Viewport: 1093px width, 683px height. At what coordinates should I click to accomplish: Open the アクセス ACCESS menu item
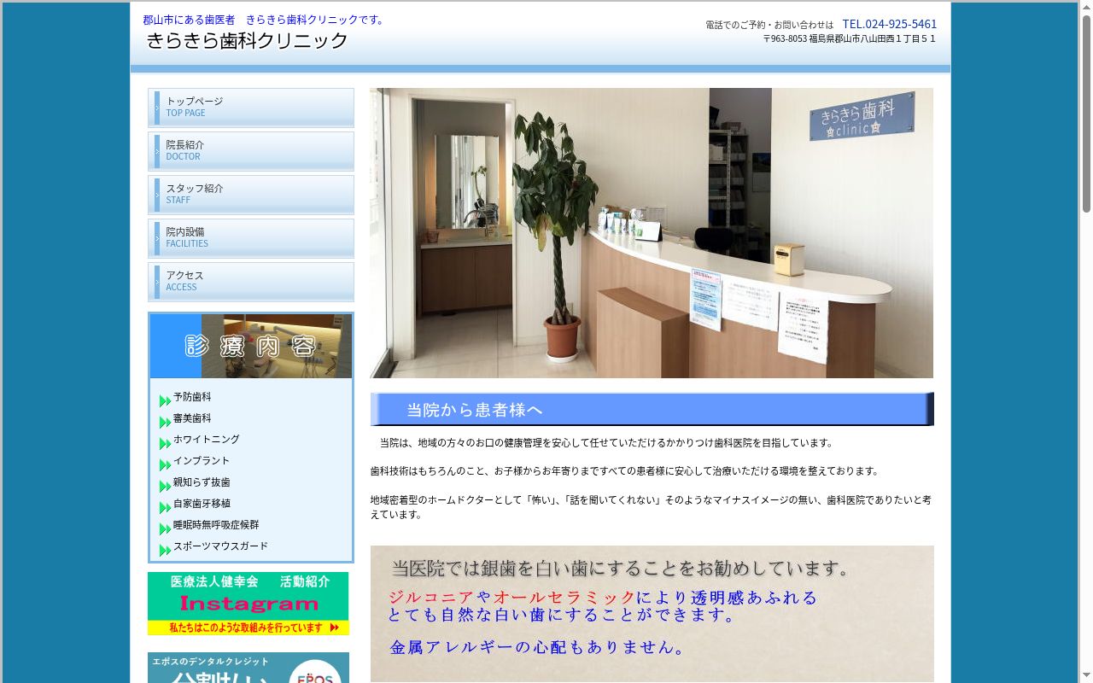[251, 282]
